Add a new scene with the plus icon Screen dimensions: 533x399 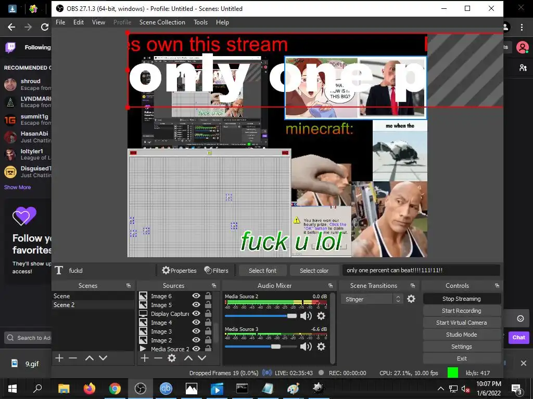point(59,358)
